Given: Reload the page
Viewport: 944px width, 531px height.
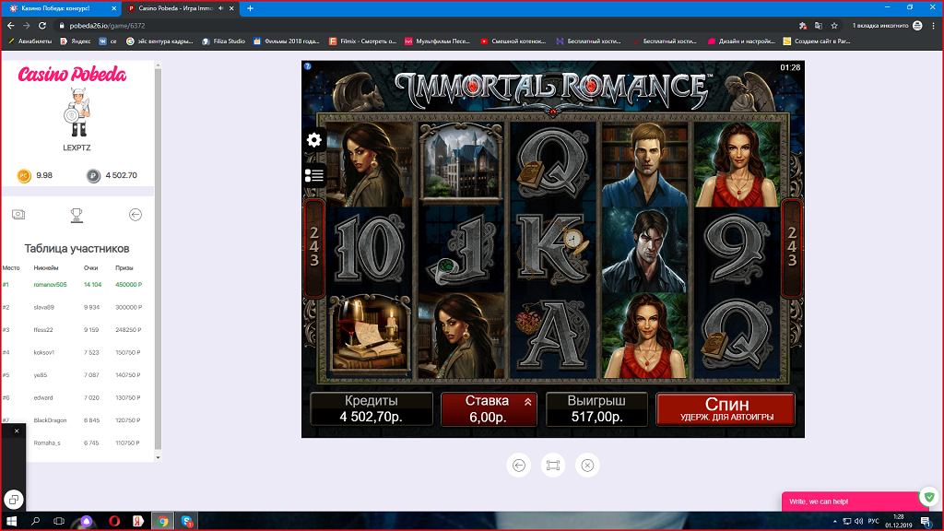Looking at the screenshot, I should 42,25.
